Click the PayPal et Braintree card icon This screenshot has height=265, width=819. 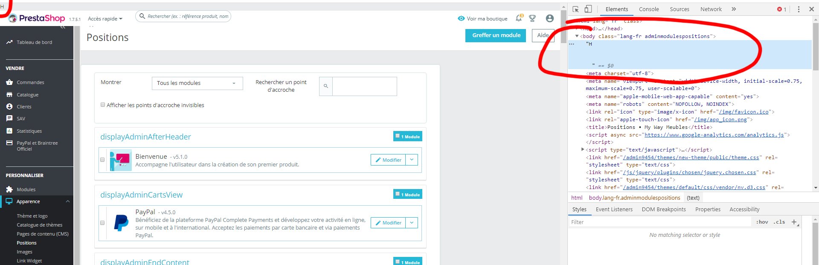click(x=9, y=143)
